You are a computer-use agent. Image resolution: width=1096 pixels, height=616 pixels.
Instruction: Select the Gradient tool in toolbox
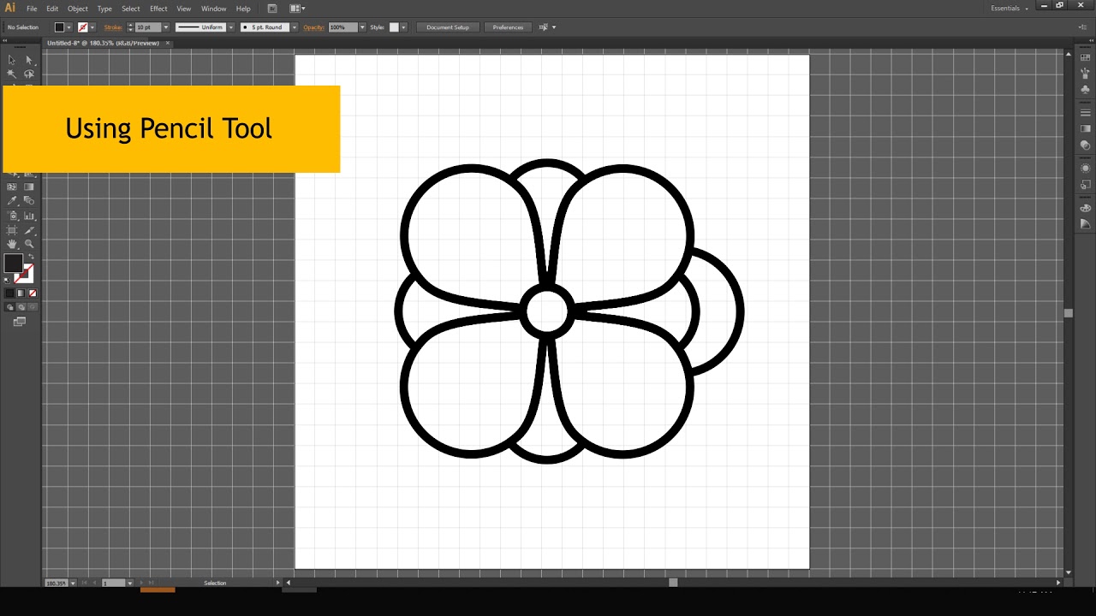point(29,187)
